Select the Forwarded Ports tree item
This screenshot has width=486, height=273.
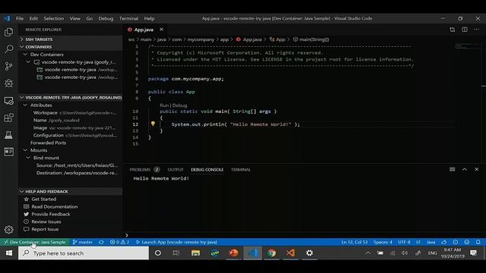(x=48, y=143)
